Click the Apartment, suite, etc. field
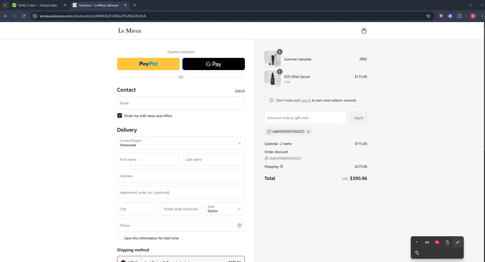485x262 pixels. tap(181, 192)
